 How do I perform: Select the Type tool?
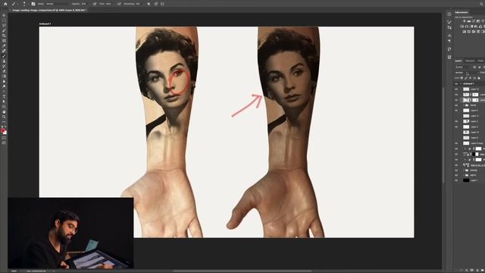tap(4, 96)
